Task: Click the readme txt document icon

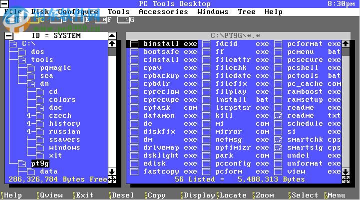Action: click(278, 116)
